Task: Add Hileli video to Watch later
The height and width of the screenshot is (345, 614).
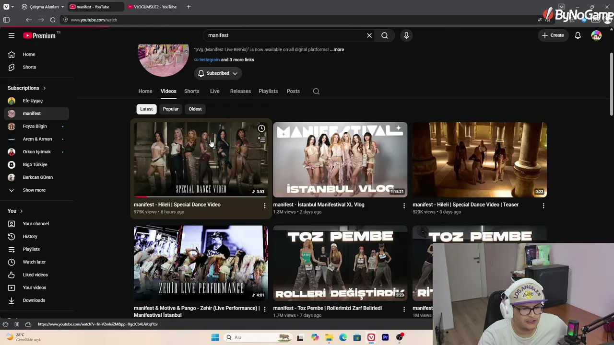Action: click(x=261, y=128)
